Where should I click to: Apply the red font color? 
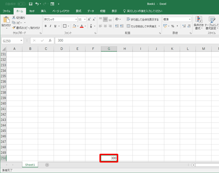[82, 26]
